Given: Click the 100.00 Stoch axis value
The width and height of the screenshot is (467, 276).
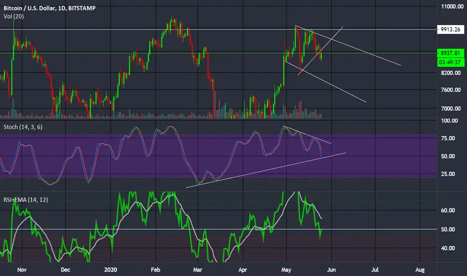Looking at the screenshot, I should 449,120.
